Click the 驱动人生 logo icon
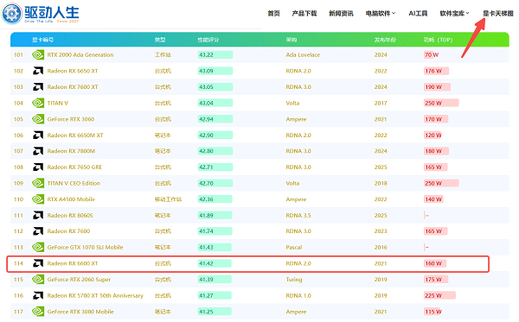Screen dimensions: 519x322 (x=12, y=14)
